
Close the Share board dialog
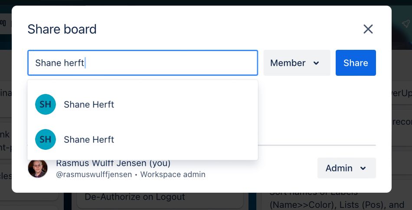(368, 29)
